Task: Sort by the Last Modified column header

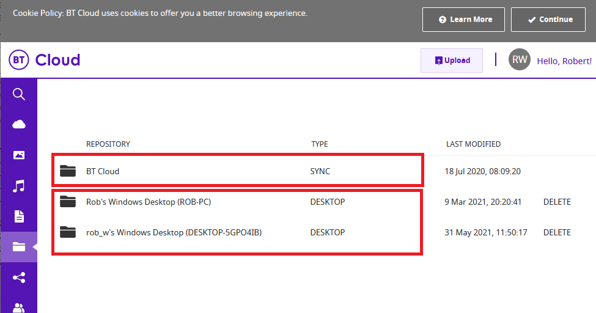Action: point(473,144)
